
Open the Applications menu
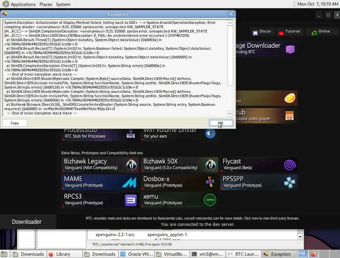click(23, 4)
